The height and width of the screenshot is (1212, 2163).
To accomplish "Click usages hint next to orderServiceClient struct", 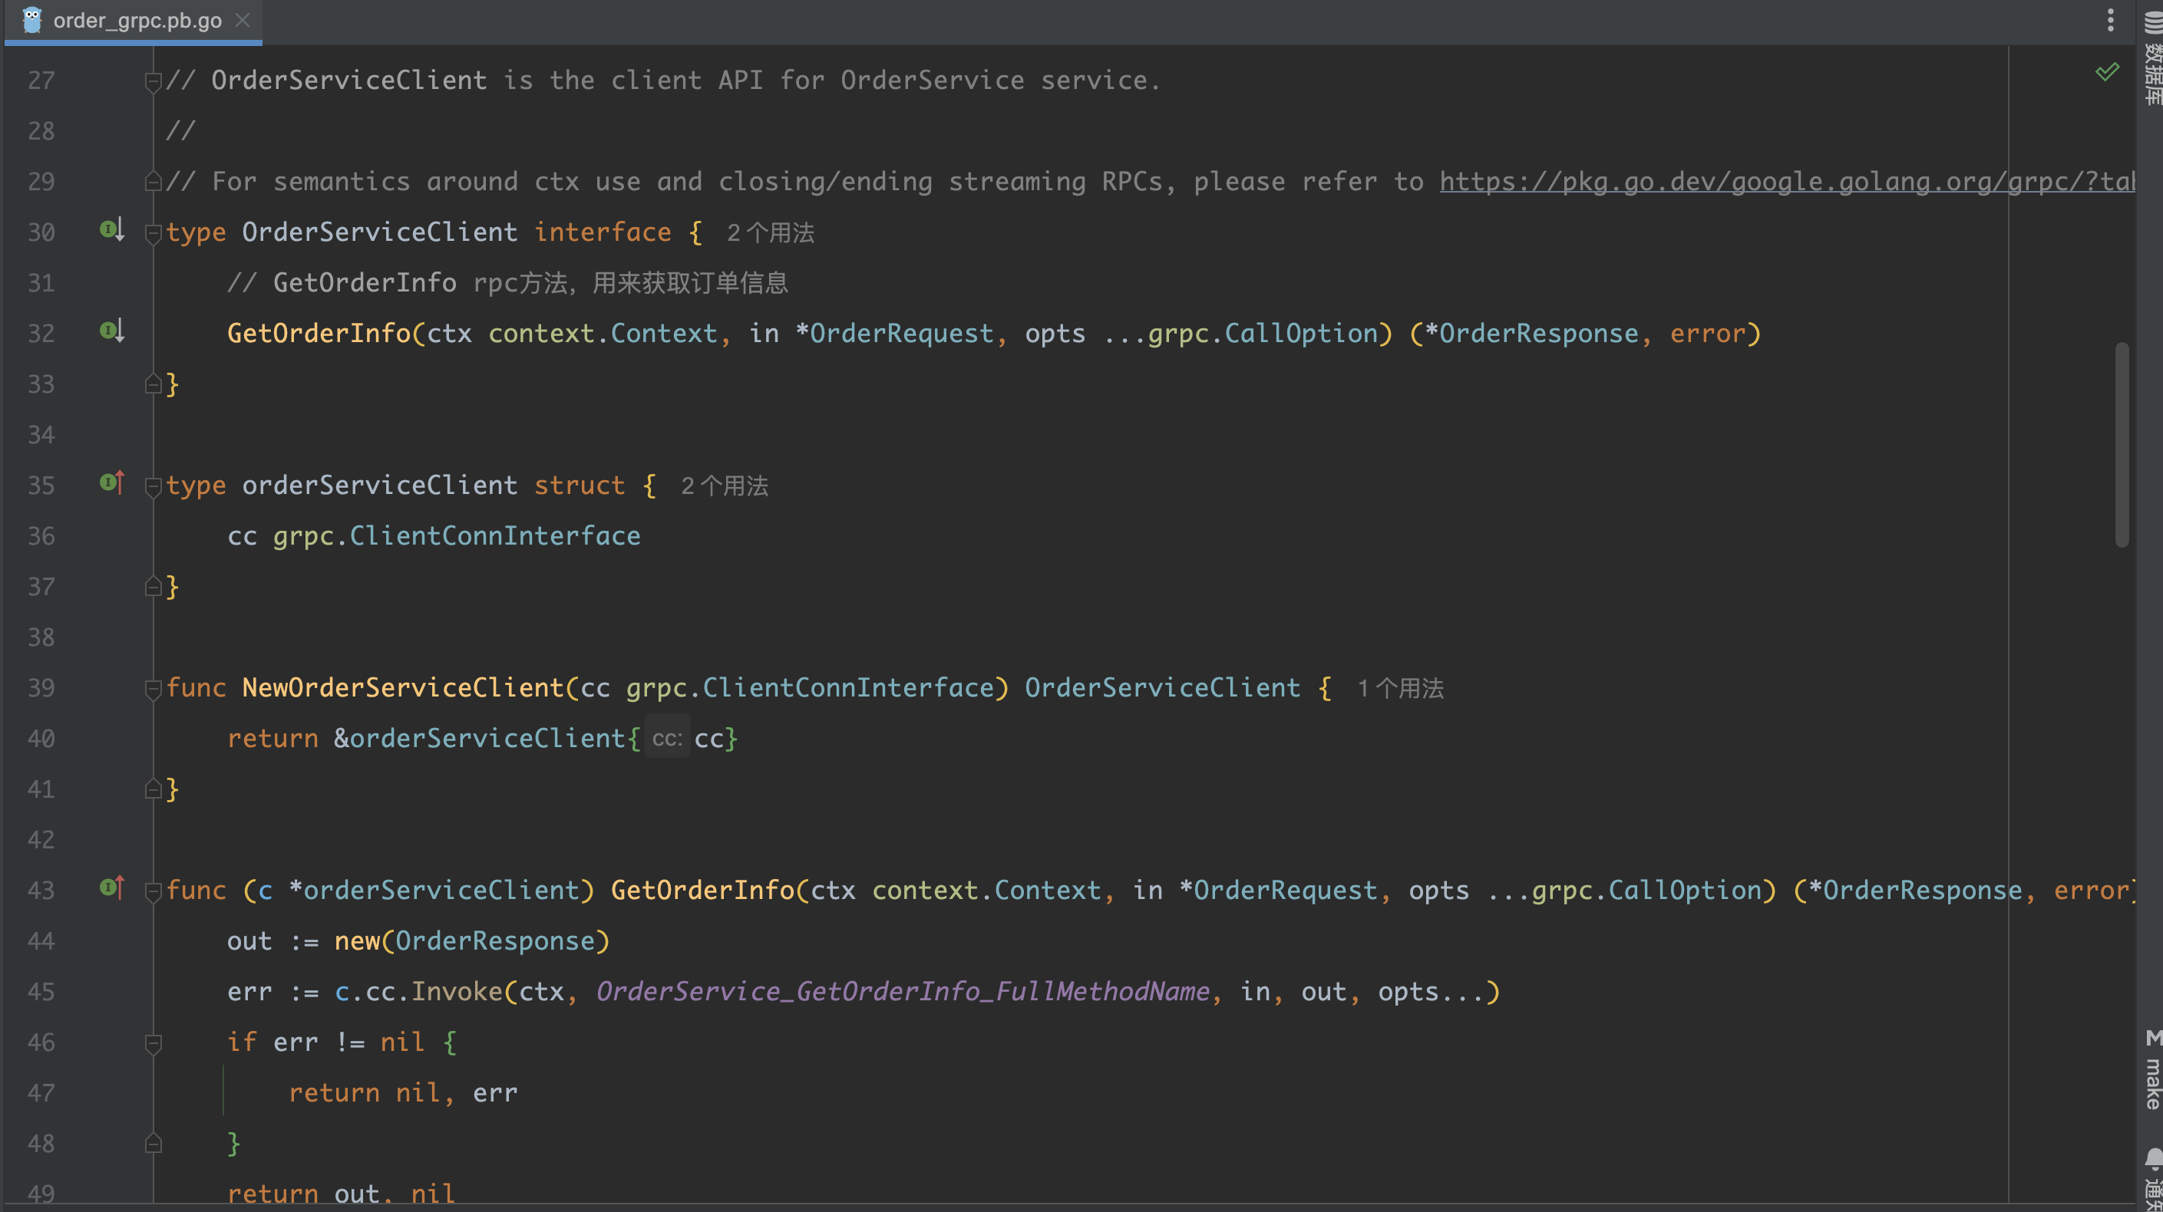I will [x=724, y=486].
